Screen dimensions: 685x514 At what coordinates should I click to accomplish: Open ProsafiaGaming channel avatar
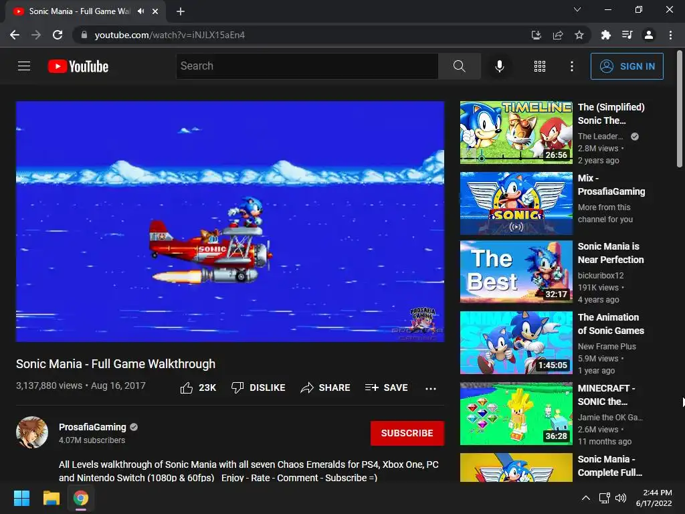pos(32,433)
